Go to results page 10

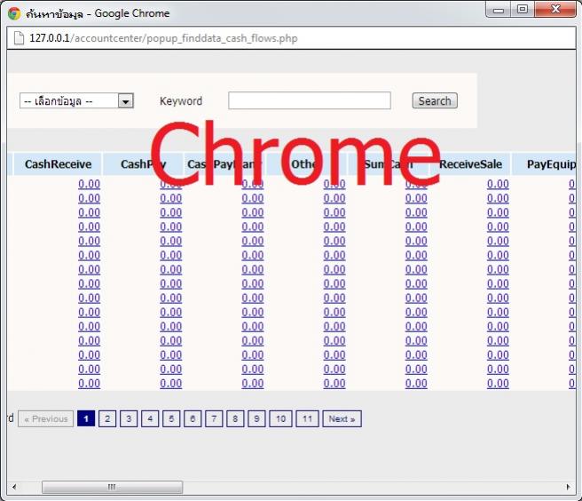pos(280,419)
